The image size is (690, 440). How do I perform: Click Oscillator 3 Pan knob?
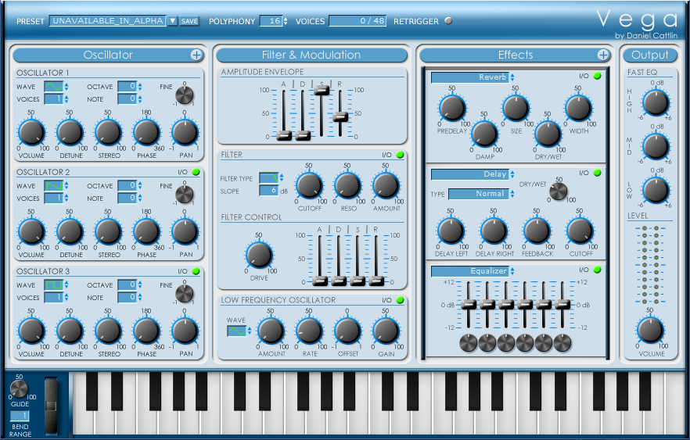[185, 331]
